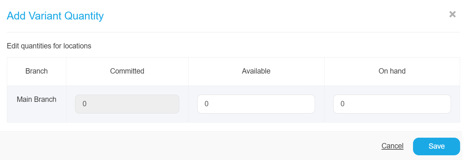462x160 pixels.
Task: Click the Add Variant Quantity title
Action: (55, 16)
